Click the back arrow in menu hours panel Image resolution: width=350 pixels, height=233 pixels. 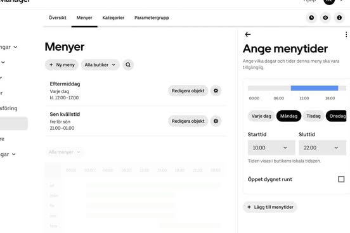(248, 34)
